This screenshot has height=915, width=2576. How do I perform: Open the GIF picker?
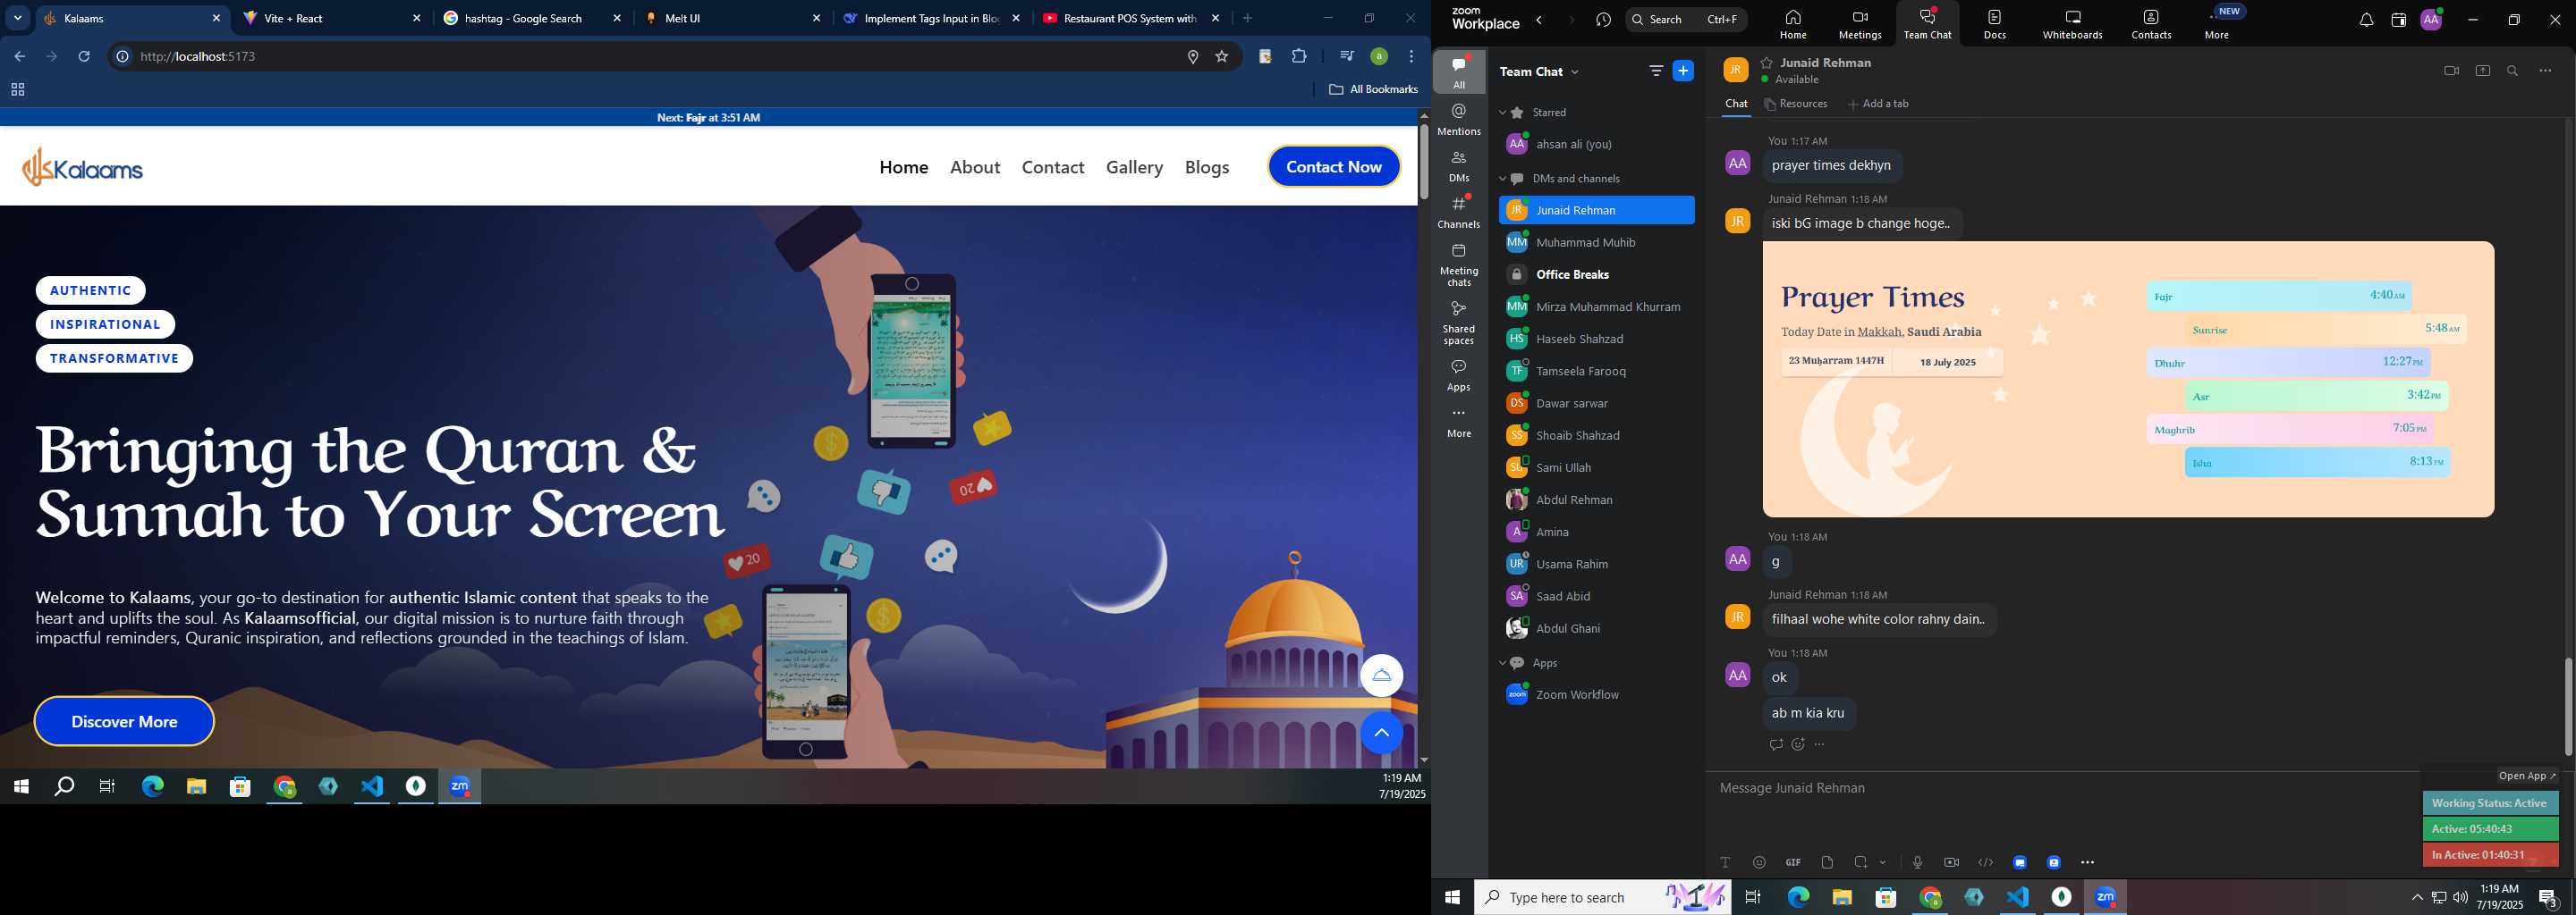[1793, 862]
